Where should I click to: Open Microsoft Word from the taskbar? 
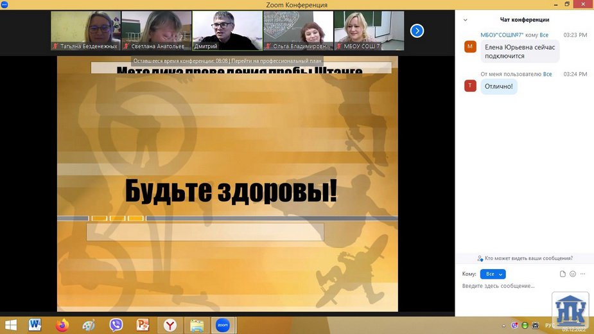pyautogui.click(x=35, y=325)
